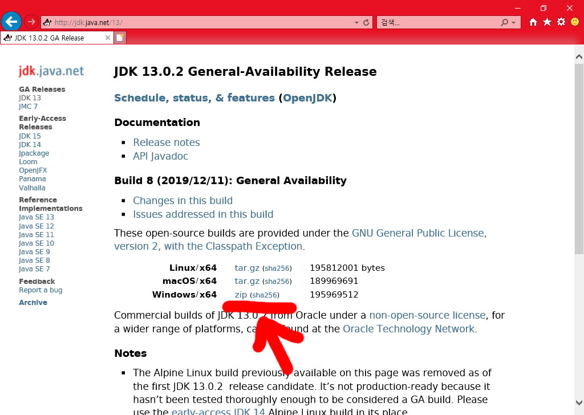Open the jdk.java.net logo link
This screenshot has height=415, width=584.
point(51,71)
